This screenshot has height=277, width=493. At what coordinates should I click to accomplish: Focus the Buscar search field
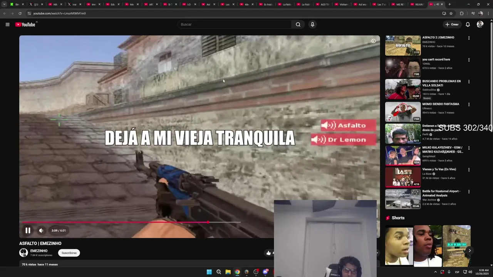tap(235, 24)
